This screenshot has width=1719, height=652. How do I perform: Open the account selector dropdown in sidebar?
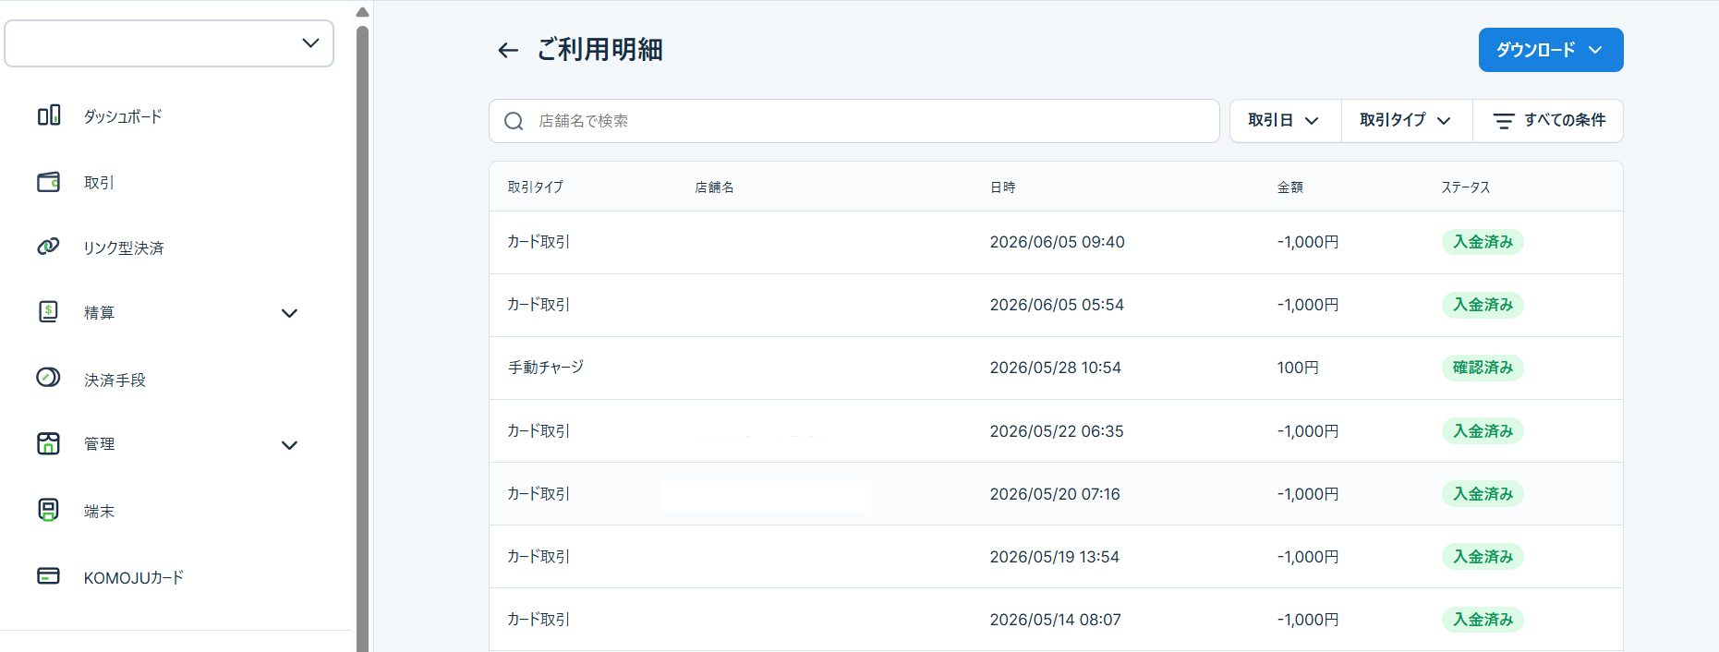(x=169, y=43)
